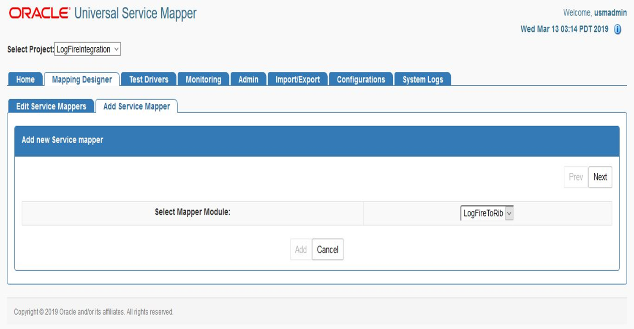Select the Mapping Designer tab

(82, 79)
